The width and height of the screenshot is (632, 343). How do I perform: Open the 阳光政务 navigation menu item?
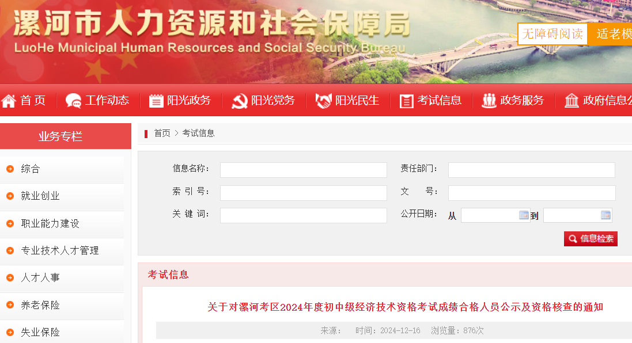(x=188, y=101)
